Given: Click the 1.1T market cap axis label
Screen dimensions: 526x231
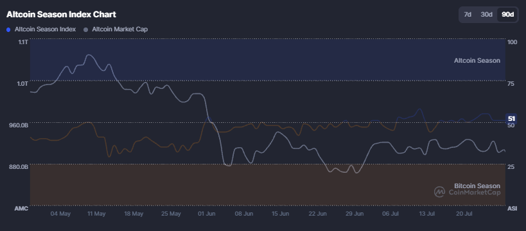Looking at the screenshot, I should point(24,42).
